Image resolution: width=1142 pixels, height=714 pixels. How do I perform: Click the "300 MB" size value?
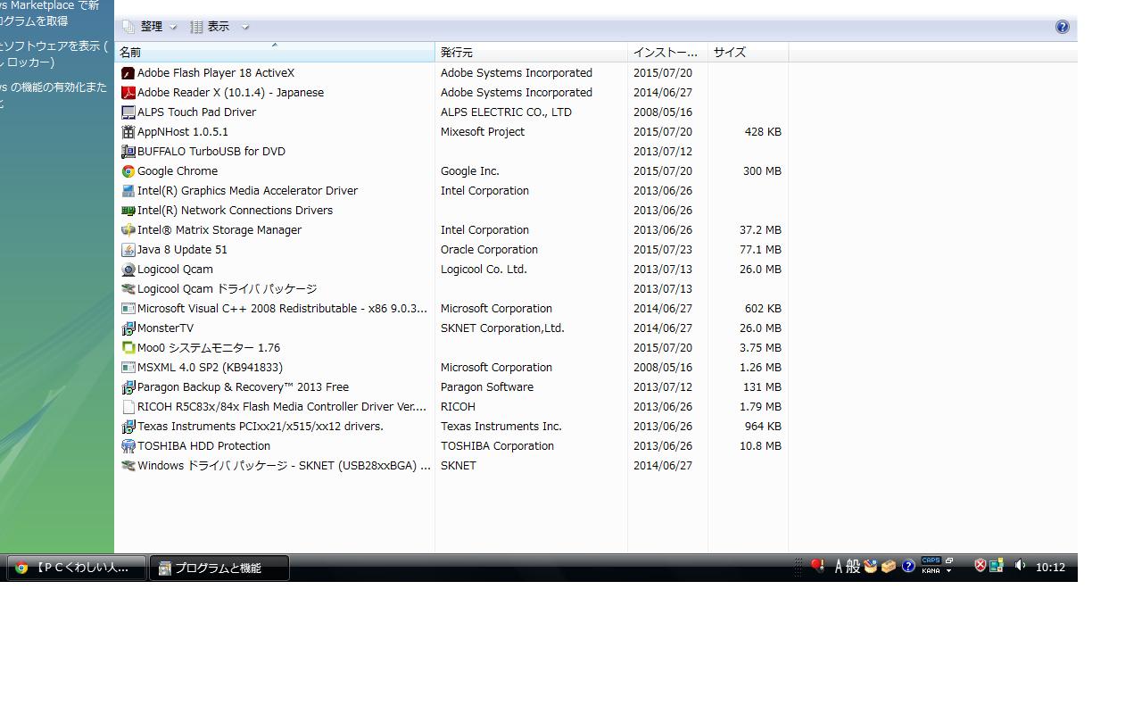[762, 171]
